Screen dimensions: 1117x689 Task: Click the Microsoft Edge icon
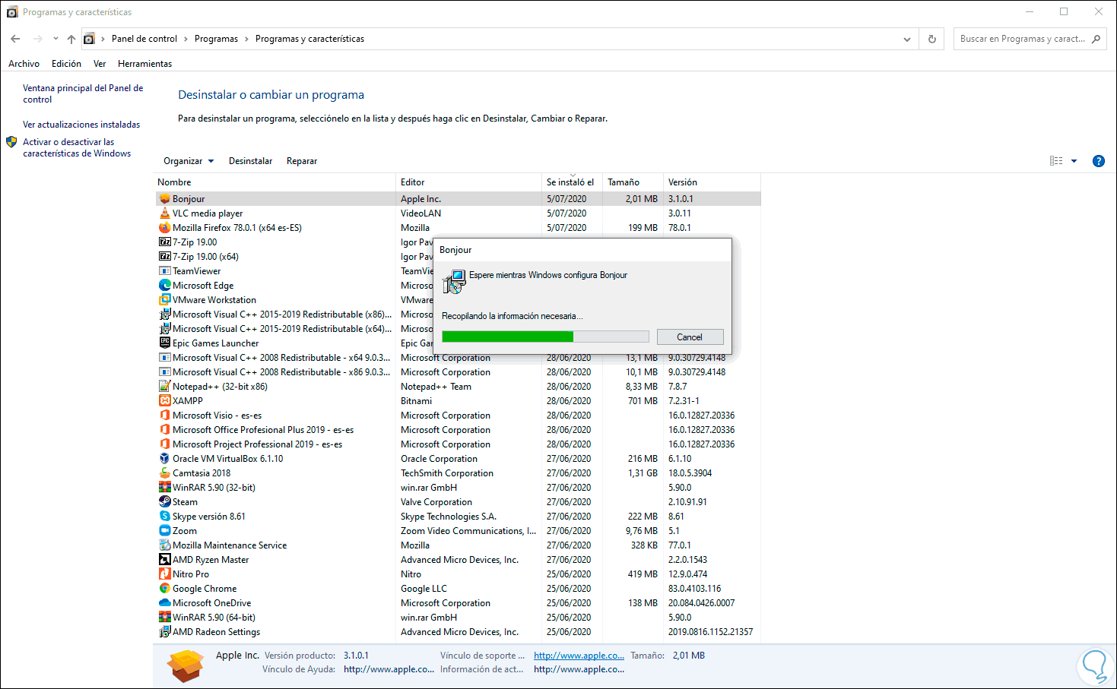tap(164, 286)
